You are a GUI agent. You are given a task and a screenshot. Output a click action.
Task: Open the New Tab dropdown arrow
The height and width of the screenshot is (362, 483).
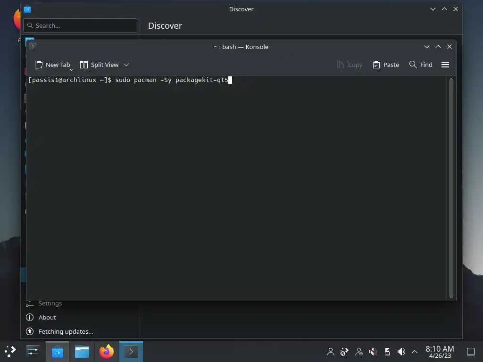tap(72, 70)
